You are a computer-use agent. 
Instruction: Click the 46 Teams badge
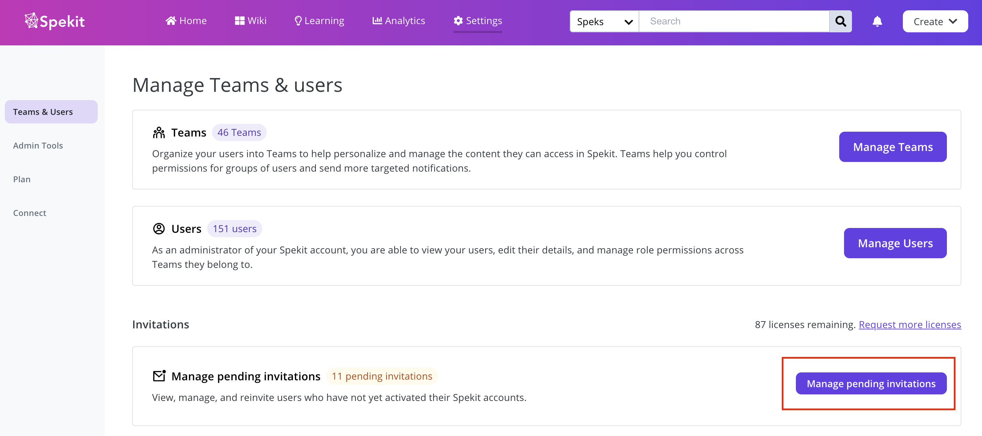click(239, 132)
